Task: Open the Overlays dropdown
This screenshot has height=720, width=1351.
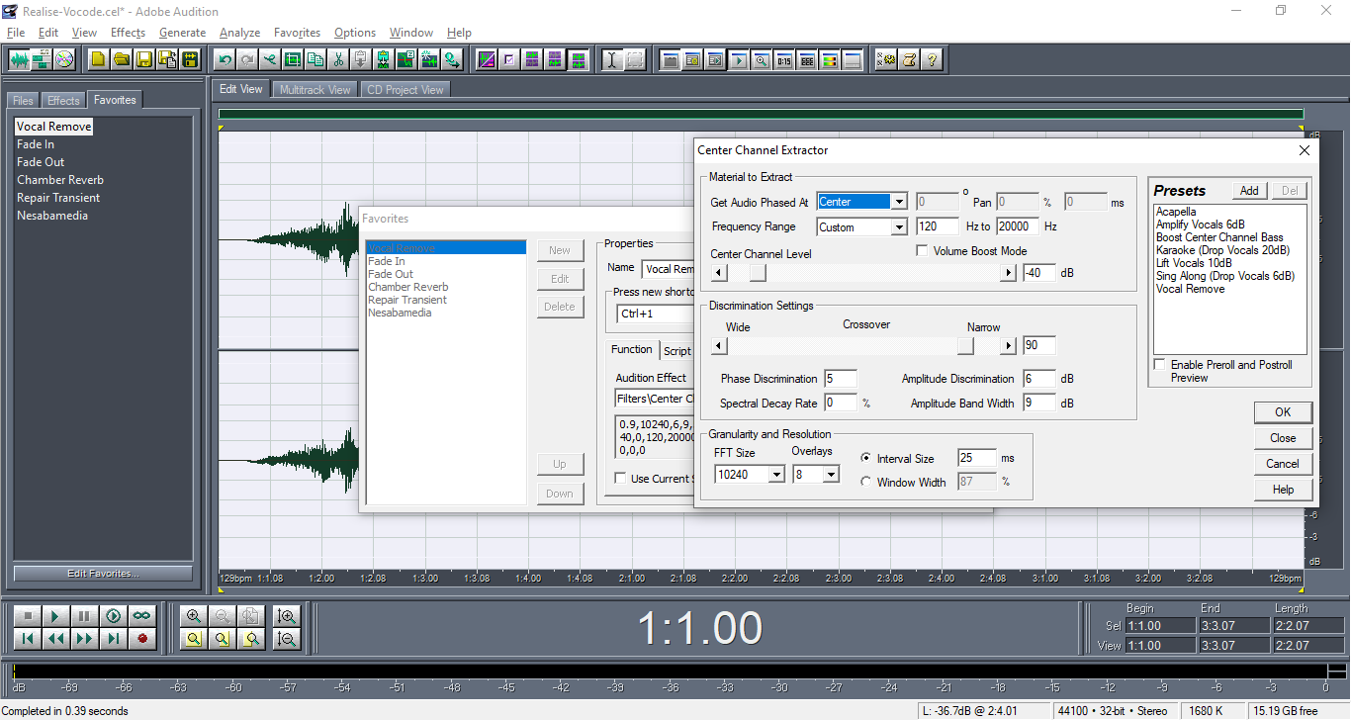Action: click(831, 475)
